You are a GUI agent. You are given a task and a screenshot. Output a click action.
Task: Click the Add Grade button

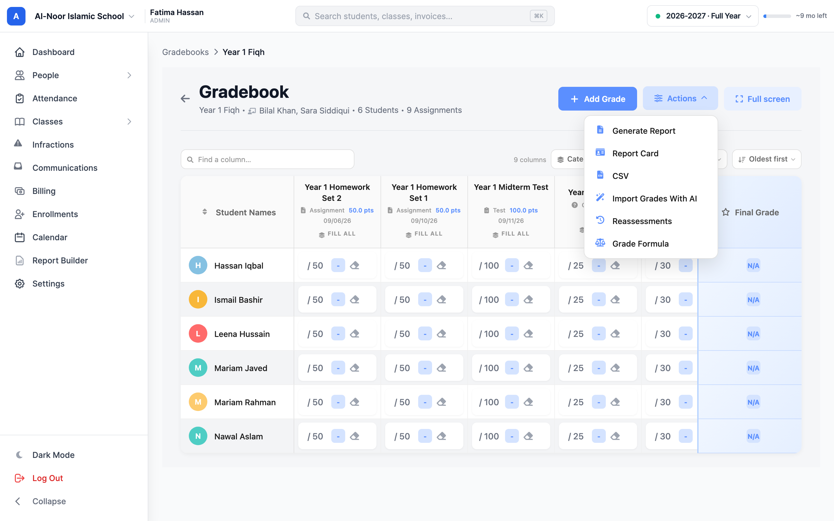[x=597, y=99]
